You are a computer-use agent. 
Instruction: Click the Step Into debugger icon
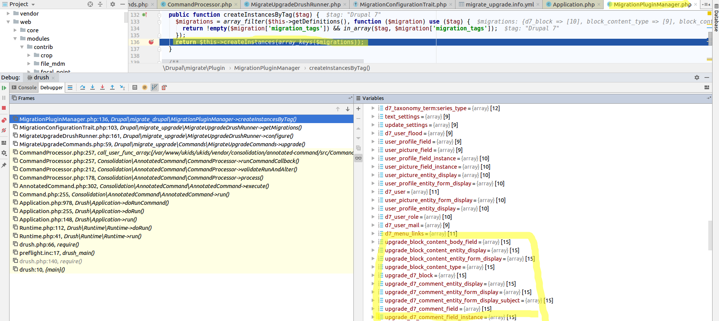point(93,87)
